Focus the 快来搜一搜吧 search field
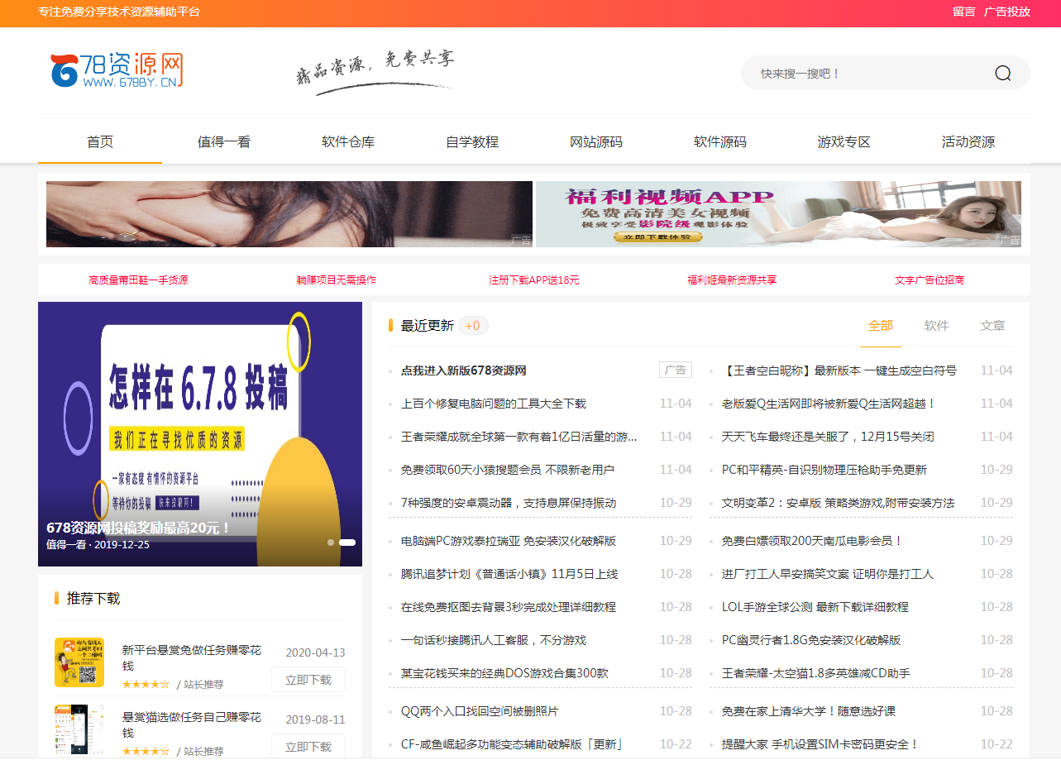The width and height of the screenshot is (1061, 760). pos(868,74)
